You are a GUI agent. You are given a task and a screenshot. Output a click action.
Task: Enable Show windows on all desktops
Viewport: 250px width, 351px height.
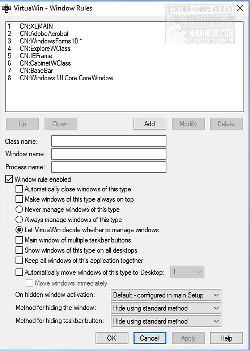tap(19, 250)
